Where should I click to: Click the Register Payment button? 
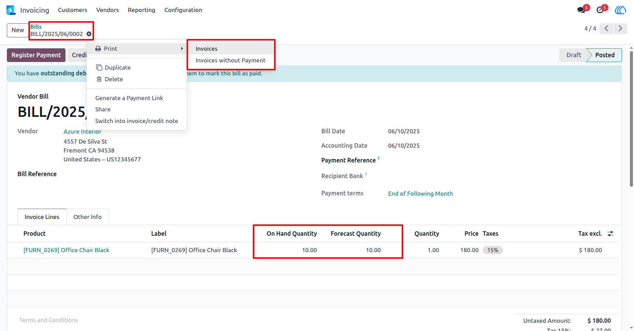pos(36,55)
